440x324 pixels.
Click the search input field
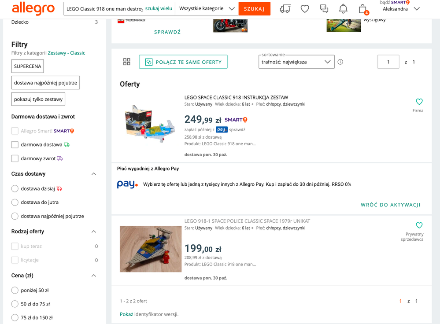tap(104, 9)
